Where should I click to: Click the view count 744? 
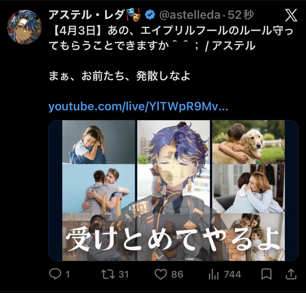(233, 274)
